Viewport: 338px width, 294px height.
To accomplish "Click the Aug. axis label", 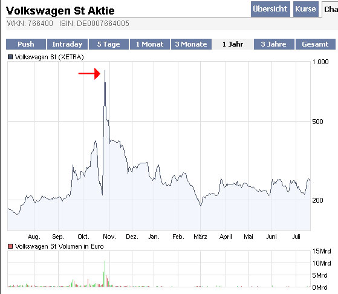I will (x=34, y=237).
